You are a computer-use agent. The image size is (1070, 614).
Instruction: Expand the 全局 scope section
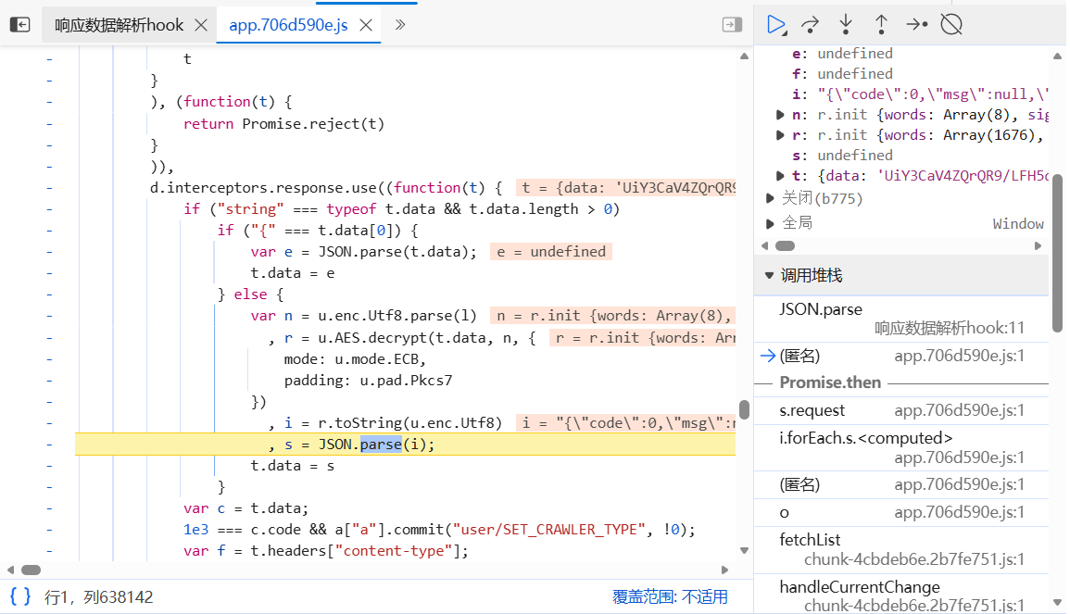point(772,223)
